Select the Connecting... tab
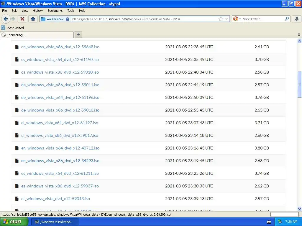This screenshot has width=302, height=226. point(37,35)
